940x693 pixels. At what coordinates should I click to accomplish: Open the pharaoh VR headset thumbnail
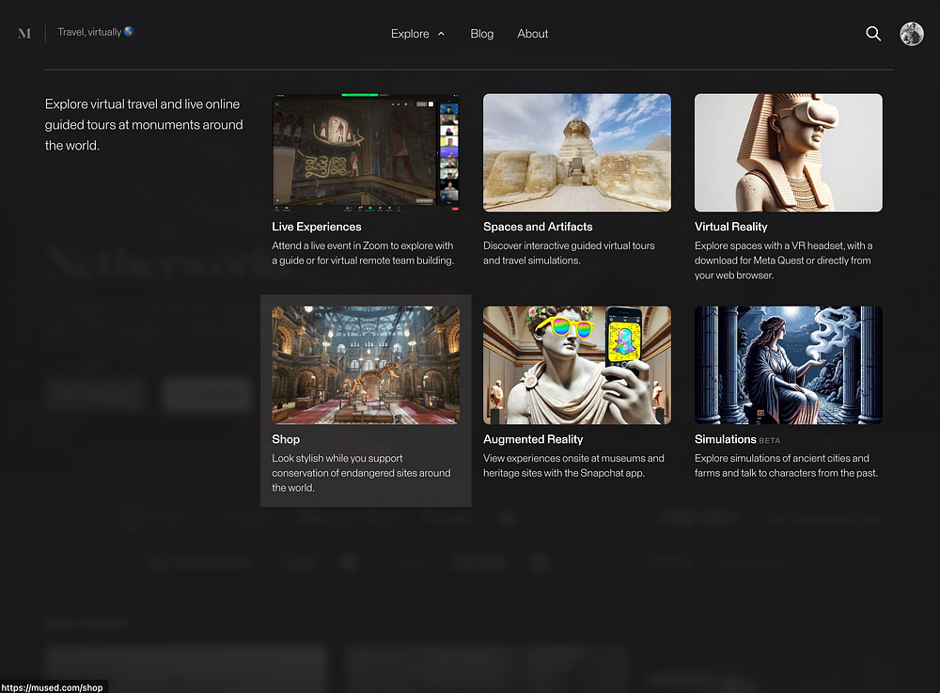click(x=789, y=152)
